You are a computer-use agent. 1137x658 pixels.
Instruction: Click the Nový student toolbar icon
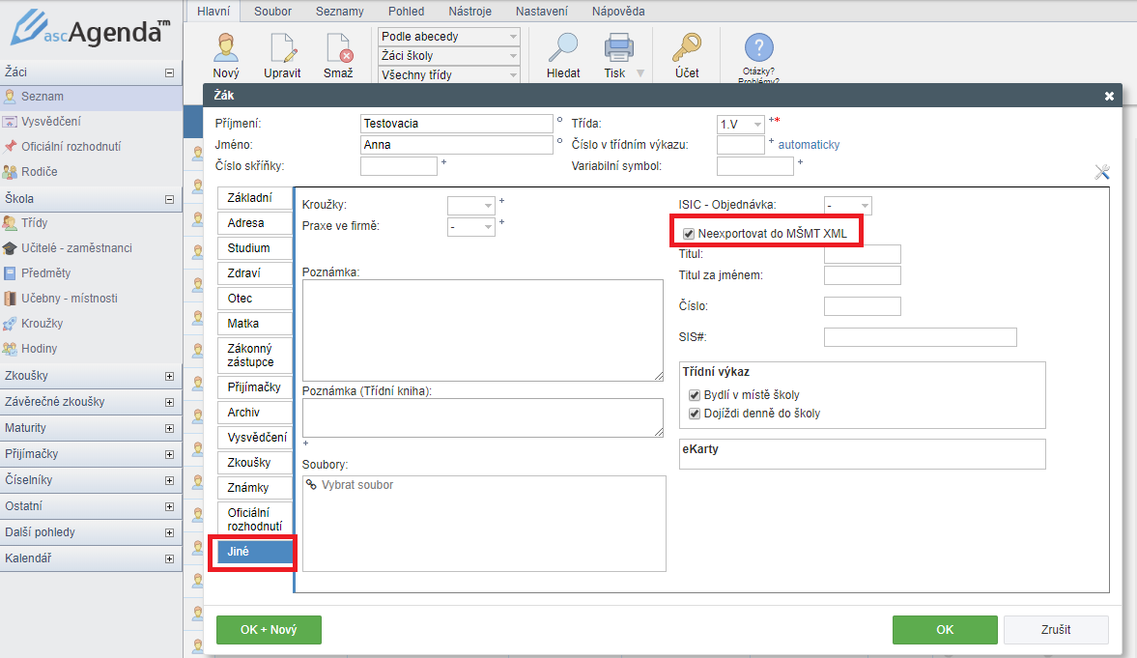tap(225, 48)
